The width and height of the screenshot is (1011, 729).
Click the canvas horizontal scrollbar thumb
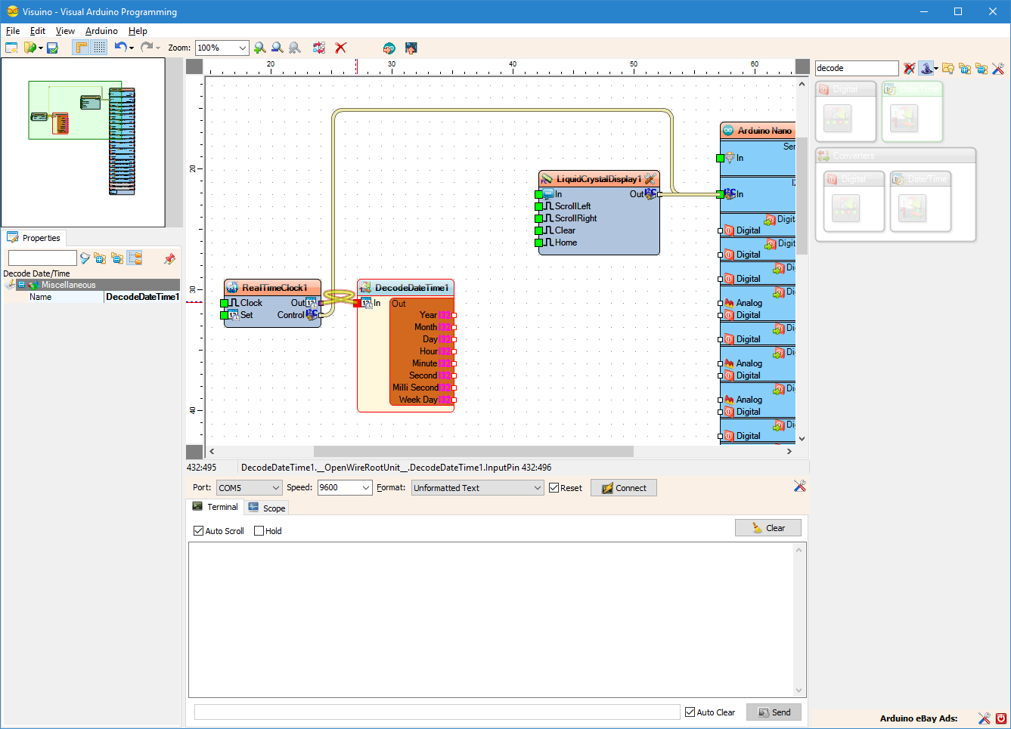point(473,452)
